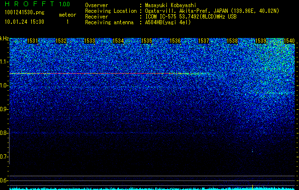Click the 0.8 frequency axis label

(x=4, y=133)
